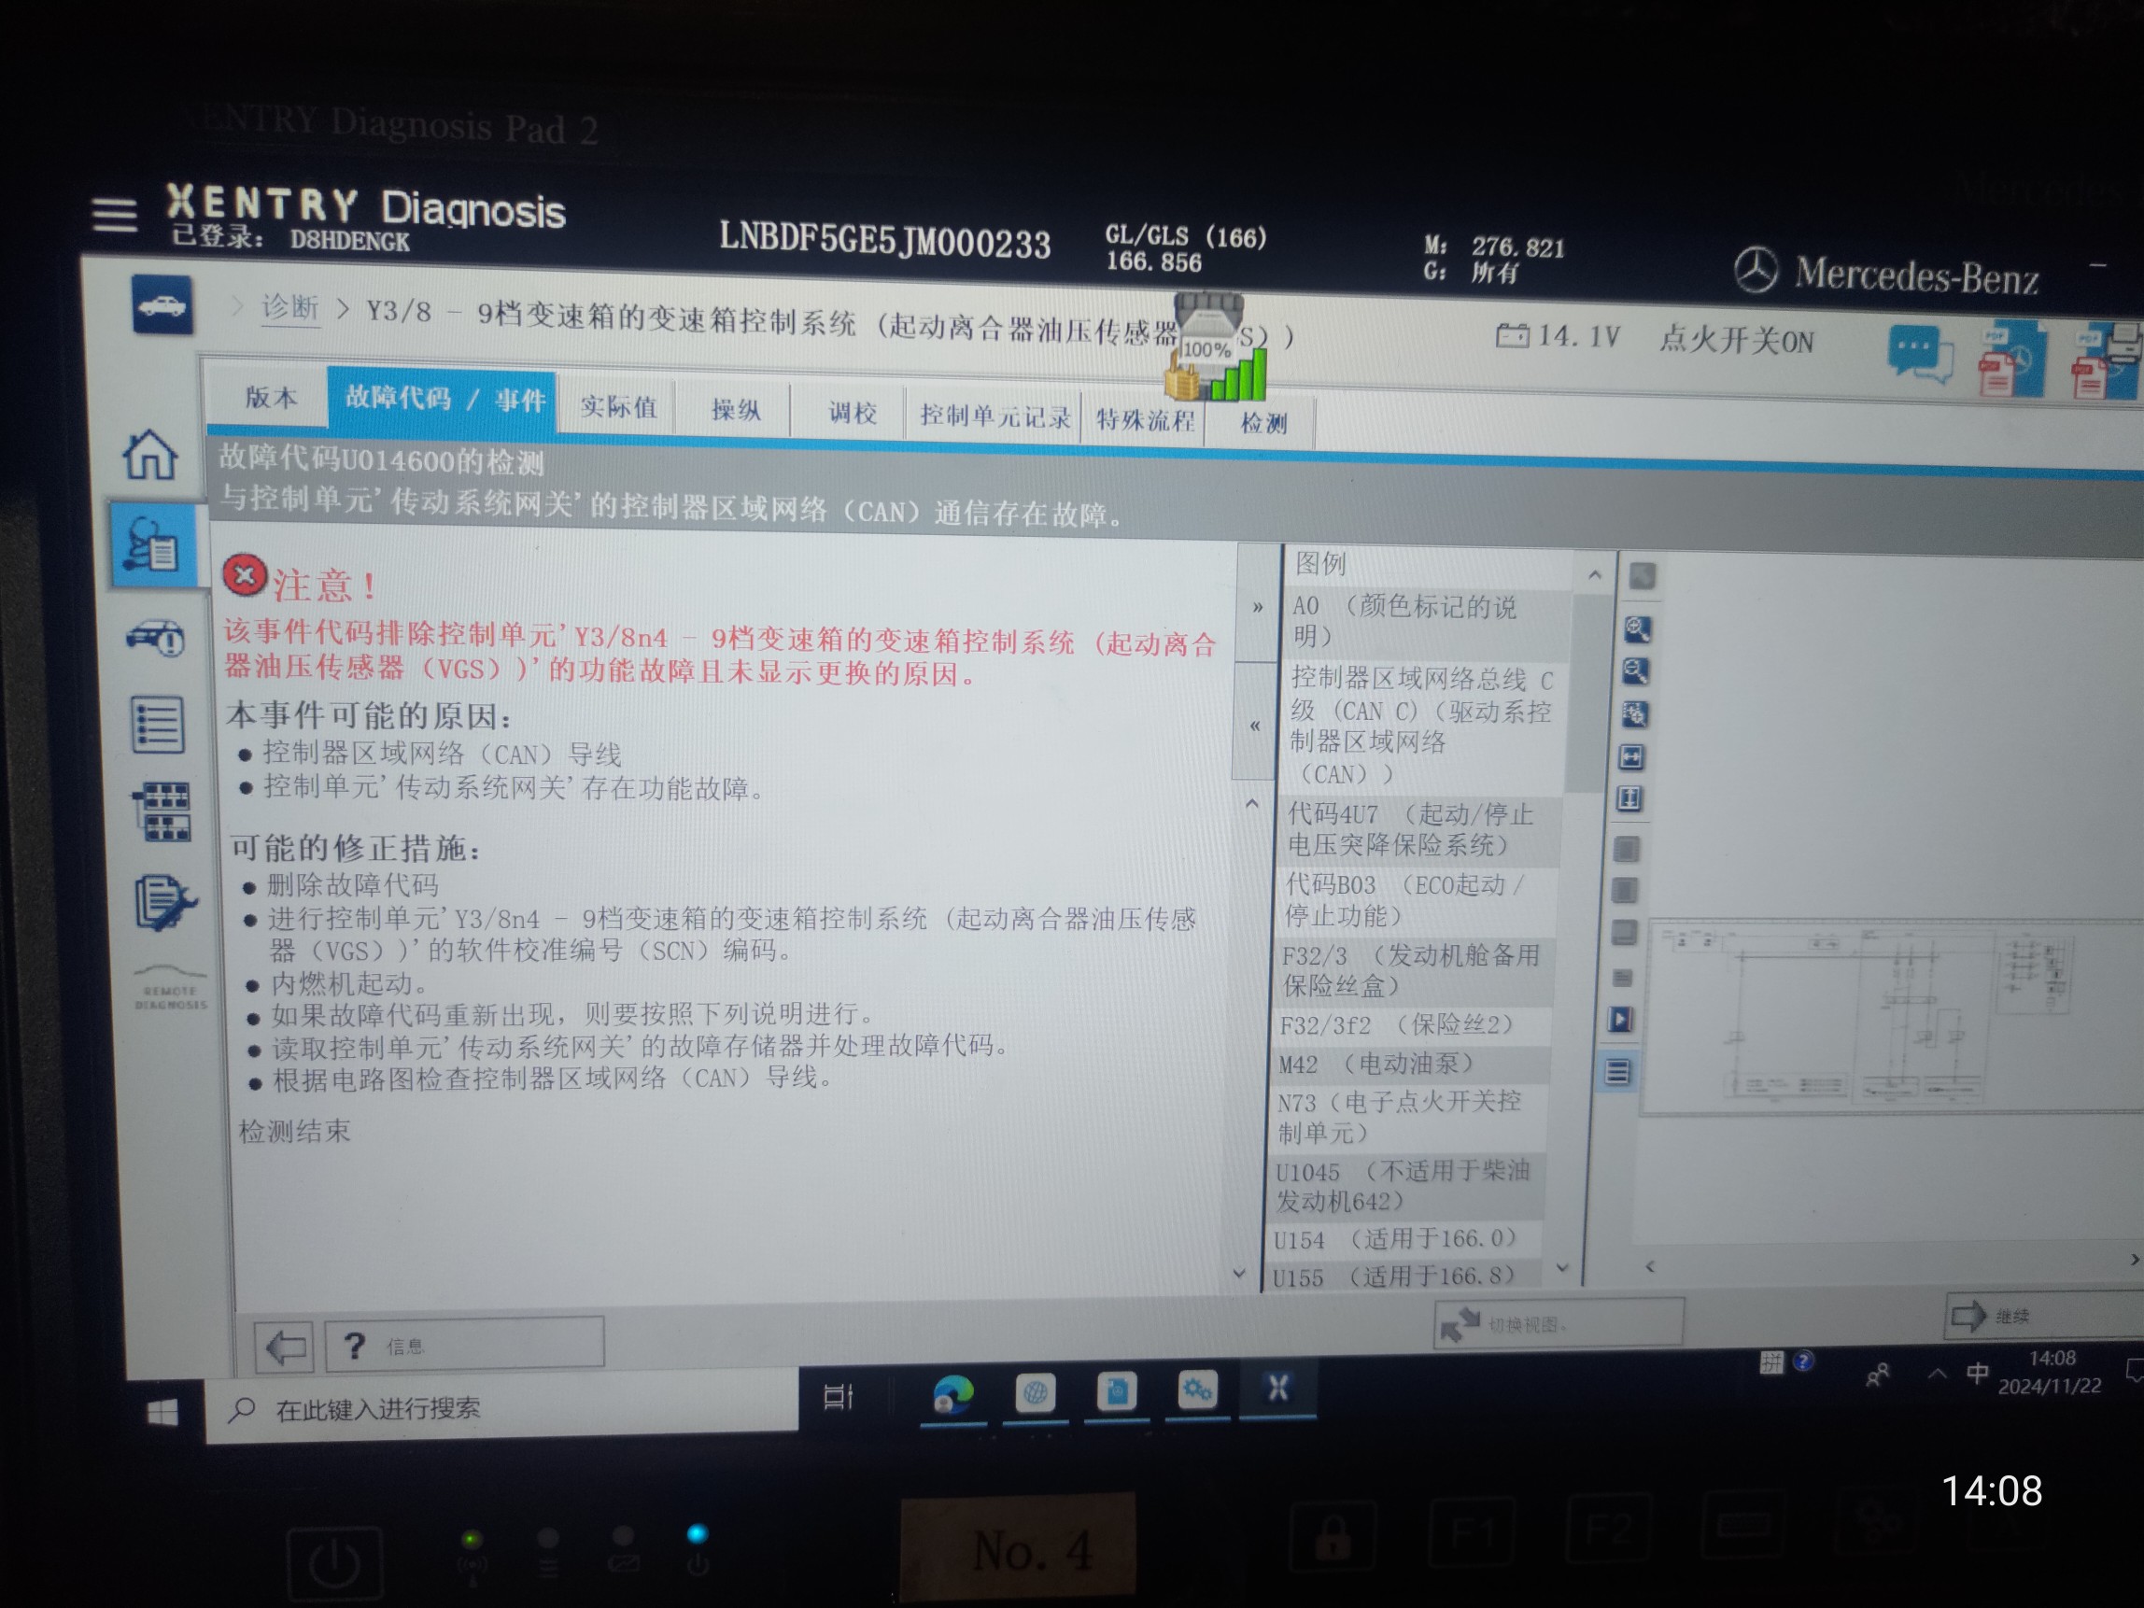Zoom in on the wiring diagram
The width and height of the screenshot is (2144, 1608).
[1638, 629]
